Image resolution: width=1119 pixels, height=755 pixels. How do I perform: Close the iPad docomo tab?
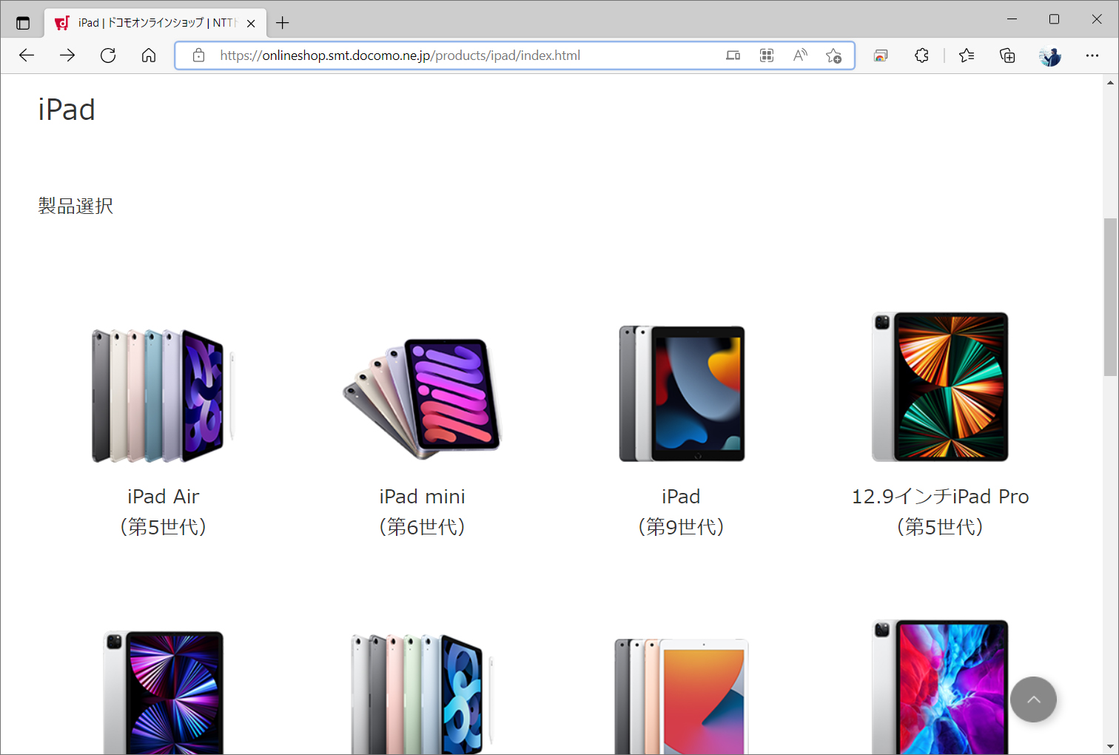coord(251,23)
